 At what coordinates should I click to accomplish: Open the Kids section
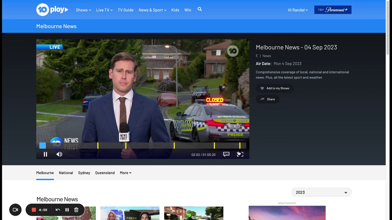coord(175,10)
